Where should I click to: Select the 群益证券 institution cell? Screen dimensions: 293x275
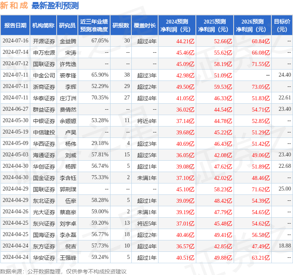point(44,110)
